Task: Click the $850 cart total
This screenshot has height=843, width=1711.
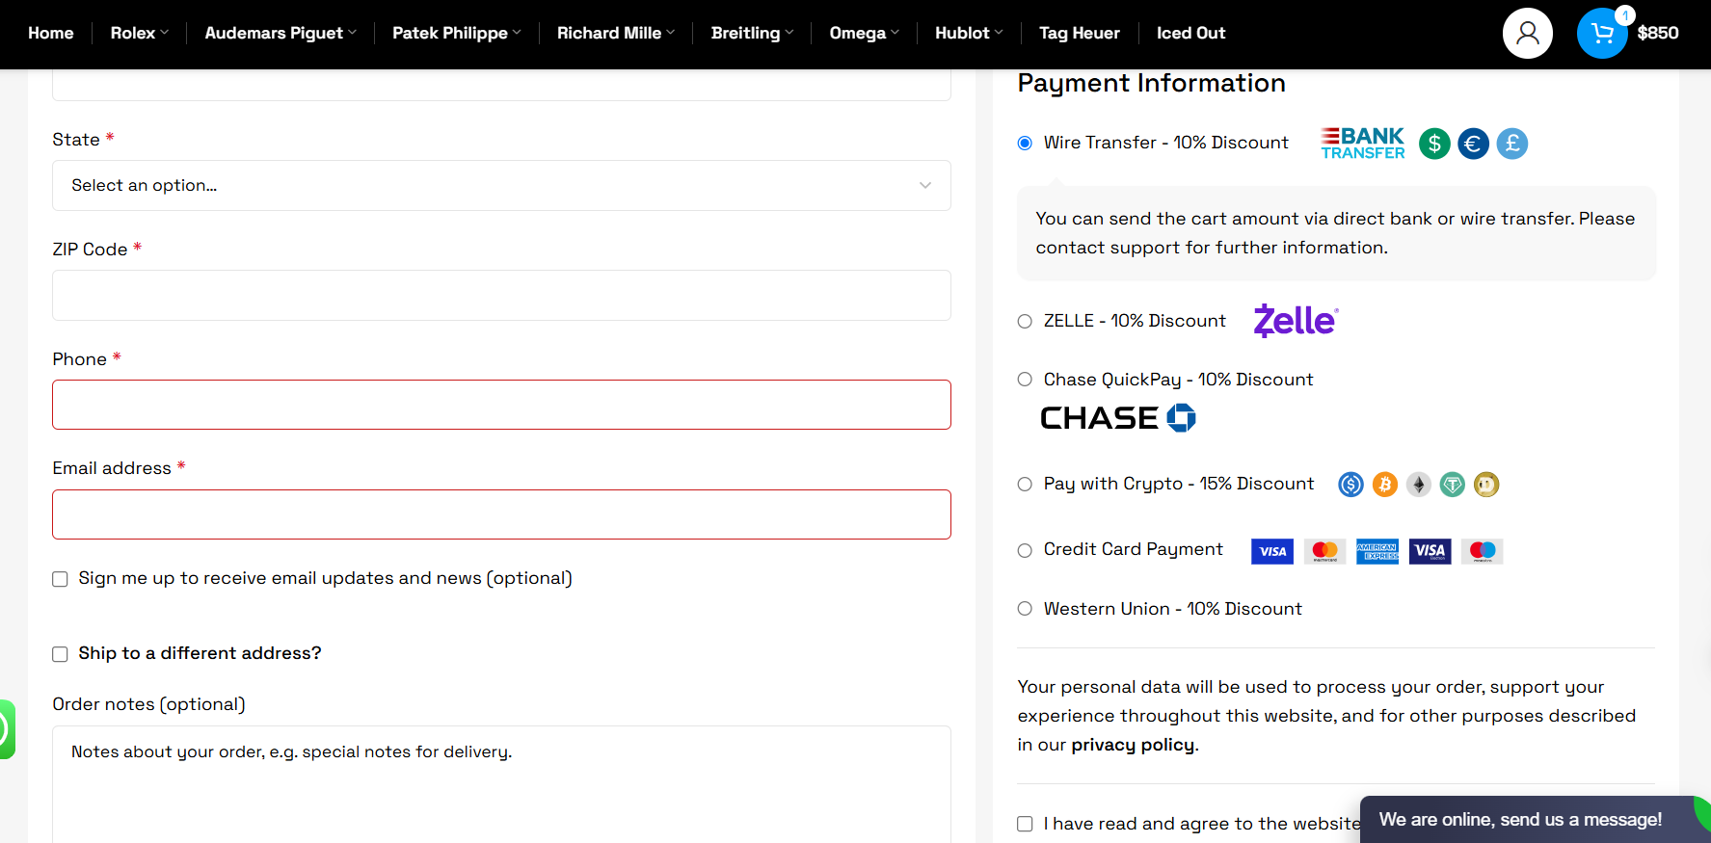Action: pos(1658,33)
